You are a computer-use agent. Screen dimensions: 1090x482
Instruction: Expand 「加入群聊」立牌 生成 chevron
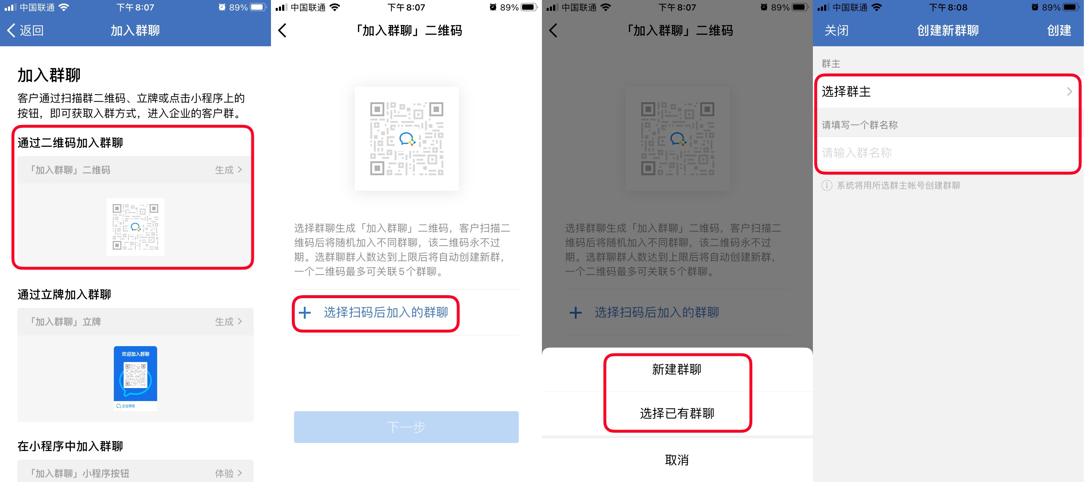coord(240,322)
